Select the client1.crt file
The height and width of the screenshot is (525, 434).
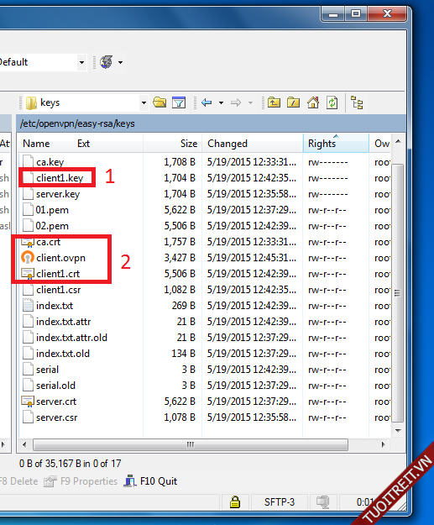(x=58, y=274)
